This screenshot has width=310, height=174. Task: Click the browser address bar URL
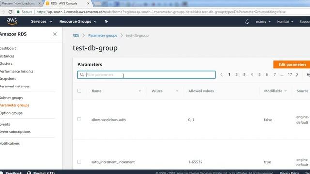tap(161, 12)
